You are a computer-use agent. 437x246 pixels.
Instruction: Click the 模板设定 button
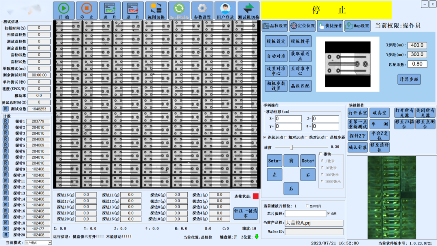click(276, 42)
